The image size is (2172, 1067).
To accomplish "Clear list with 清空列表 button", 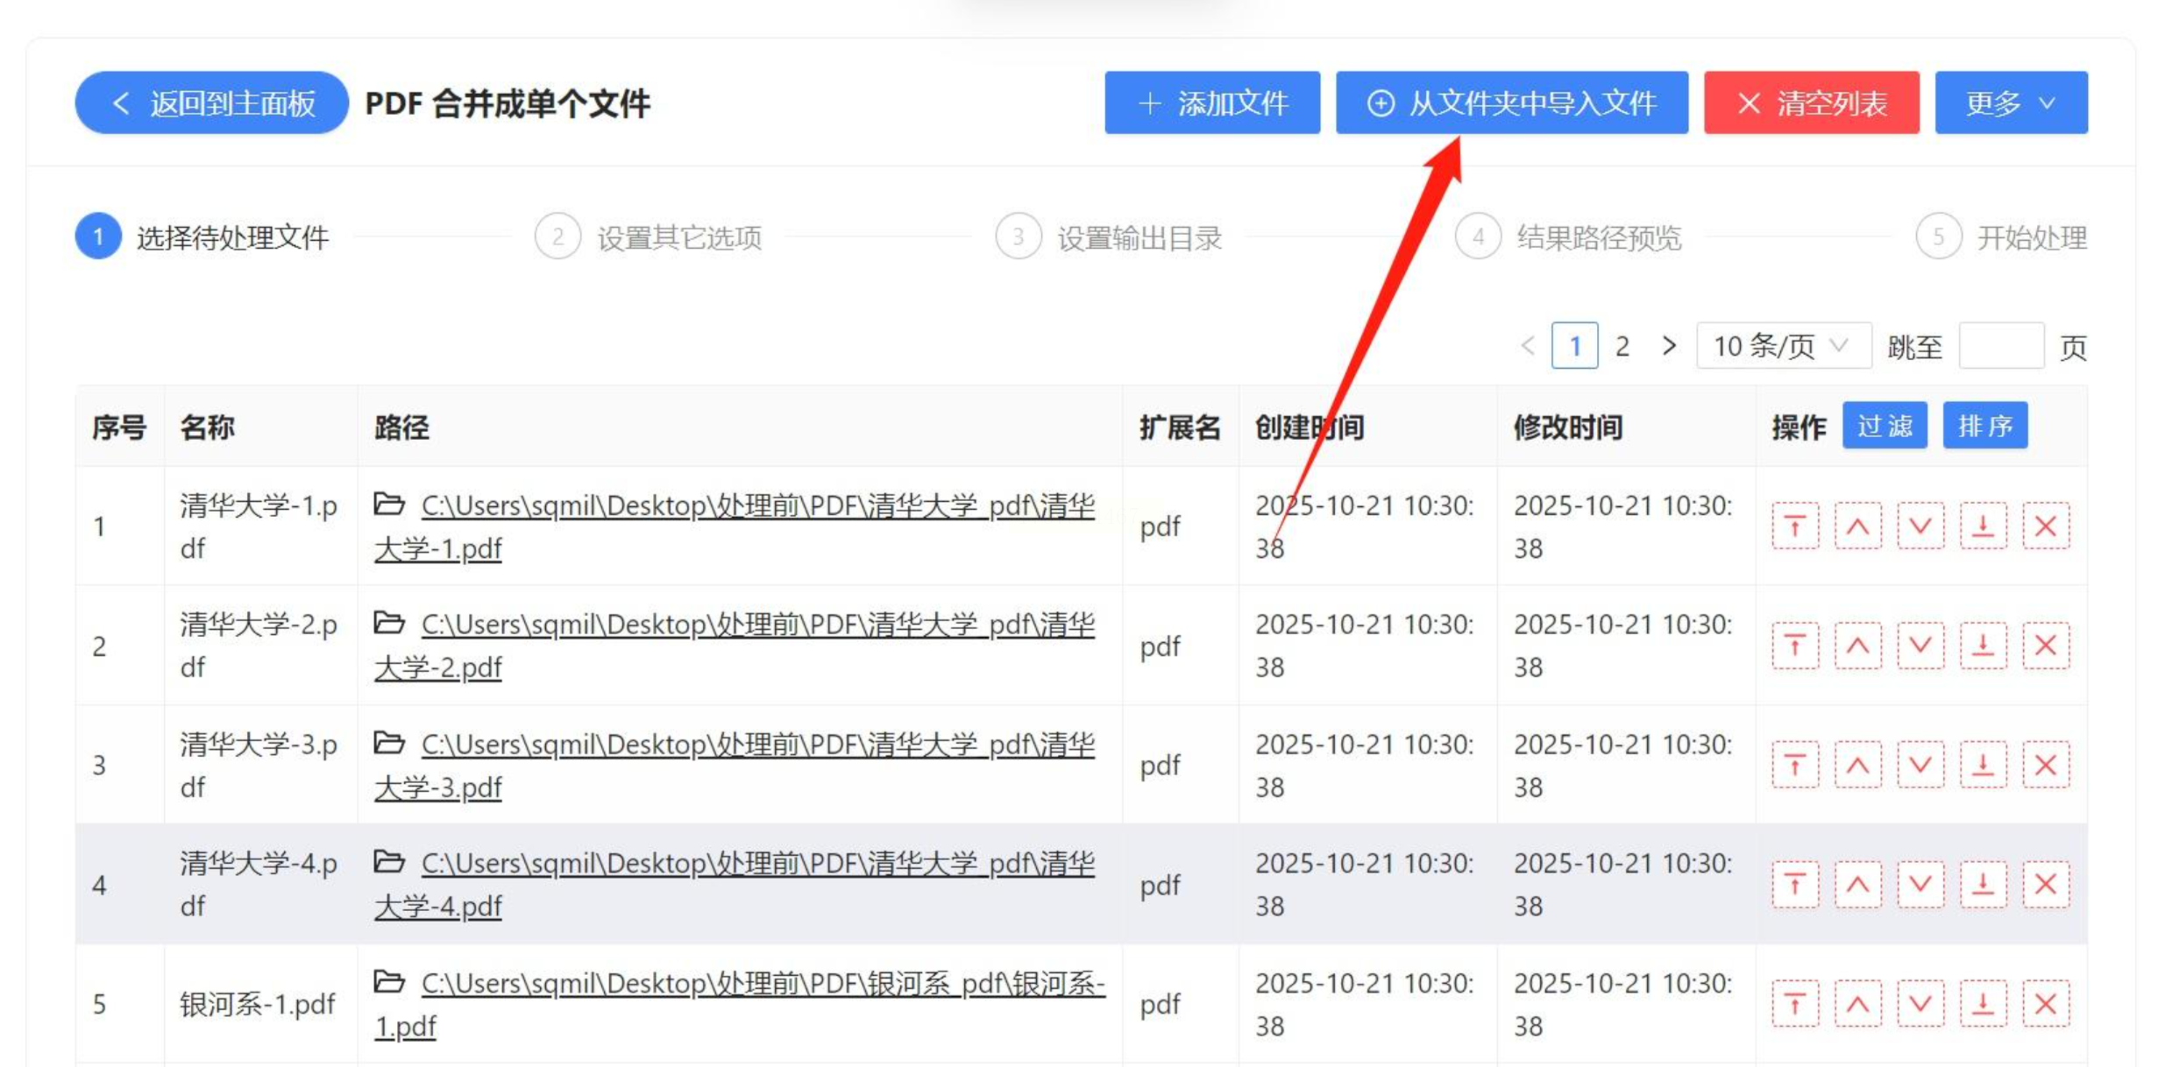I will (1811, 103).
